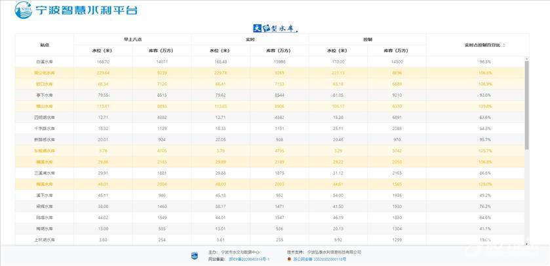Click the 站点 column header
The height and width of the screenshot is (266, 550).
pyautogui.click(x=44, y=45)
